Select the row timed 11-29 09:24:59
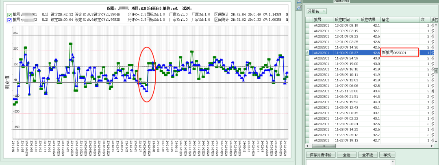This screenshot has height=165, width=439. 369,58
